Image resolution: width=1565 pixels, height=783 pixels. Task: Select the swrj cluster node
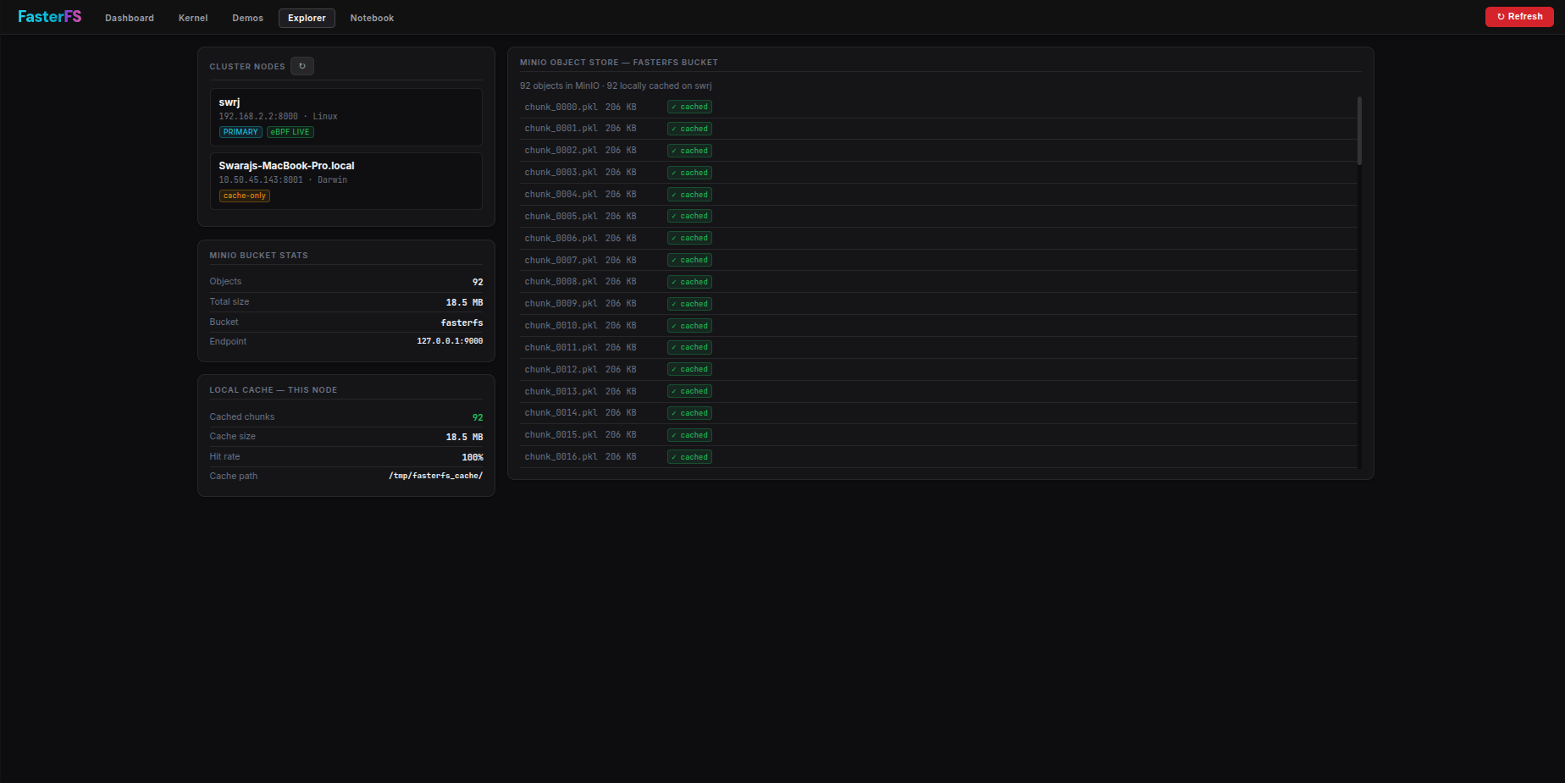pyautogui.click(x=346, y=110)
